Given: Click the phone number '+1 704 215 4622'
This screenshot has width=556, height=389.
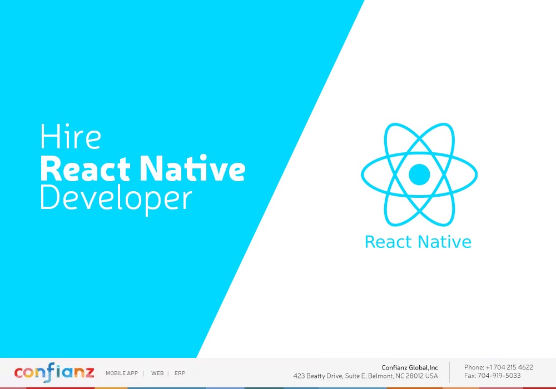Looking at the screenshot, I should point(509,367).
